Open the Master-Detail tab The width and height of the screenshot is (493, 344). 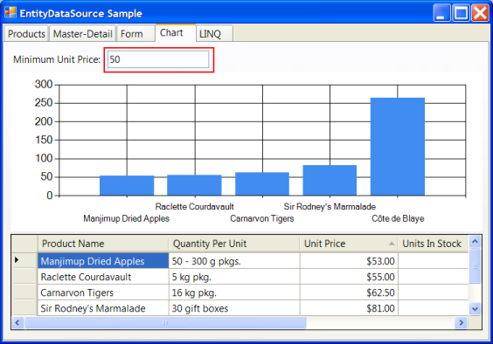pyautogui.click(x=83, y=34)
